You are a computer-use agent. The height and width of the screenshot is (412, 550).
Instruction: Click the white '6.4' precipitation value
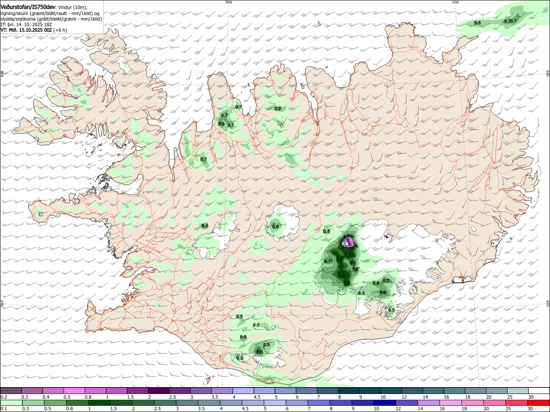[345, 244]
